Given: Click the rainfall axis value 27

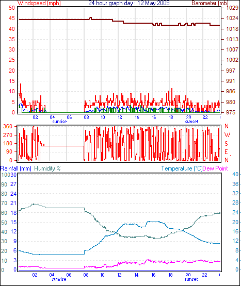Looking at the screenshot, I should pyautogui.click(x=13, y=184).
